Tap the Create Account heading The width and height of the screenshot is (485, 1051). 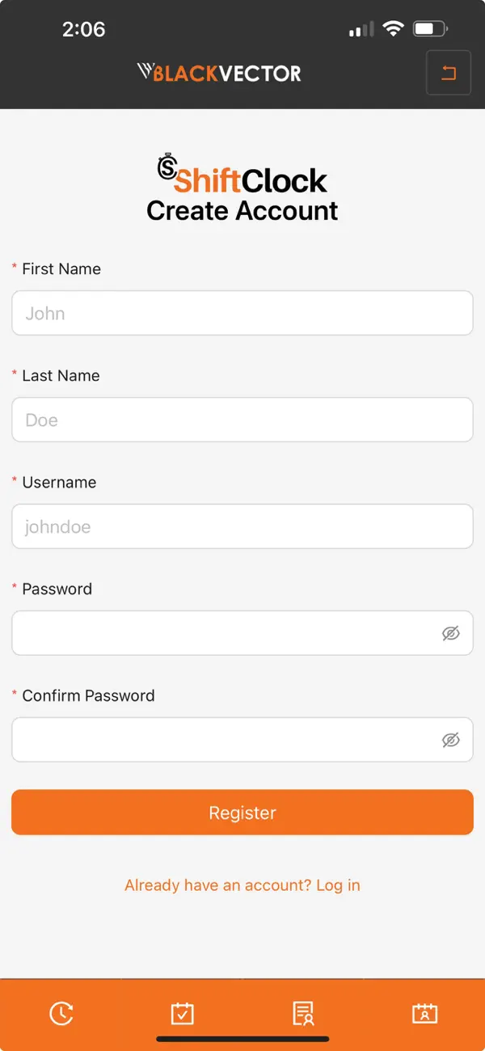point(242,211)
